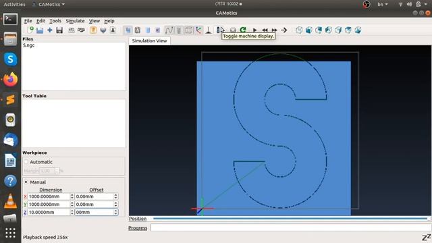This screenshot has width=432, height=243.
Task: Toggle the tool path curve display icon
Action: click(x=169, y=30)
